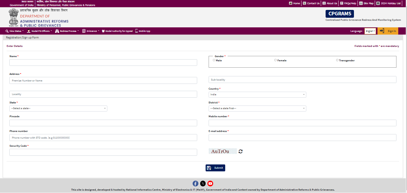The width and height of the screenshot is (407, 193).
Task: Choose the Transgender gender option
Action: 337,60
